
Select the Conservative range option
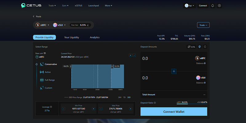click(x=49, y=64)
